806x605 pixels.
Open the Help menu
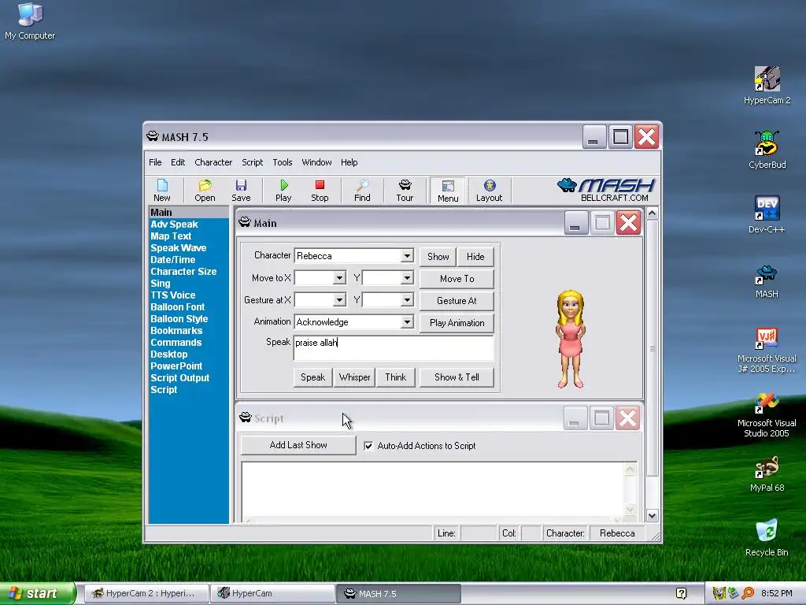349,162
